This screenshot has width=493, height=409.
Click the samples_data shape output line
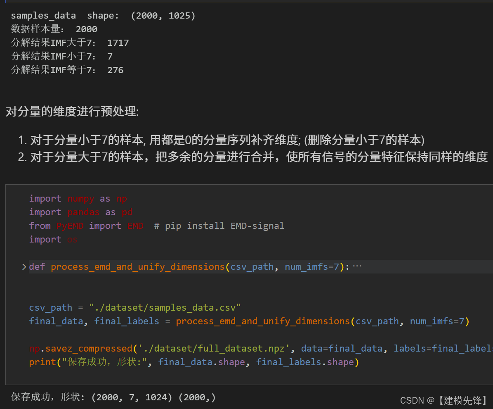103,15
